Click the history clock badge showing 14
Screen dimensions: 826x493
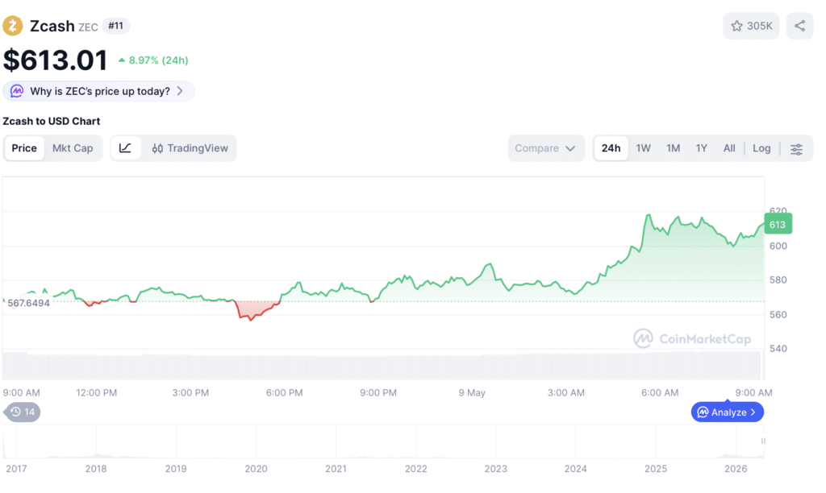click(22, 412)
